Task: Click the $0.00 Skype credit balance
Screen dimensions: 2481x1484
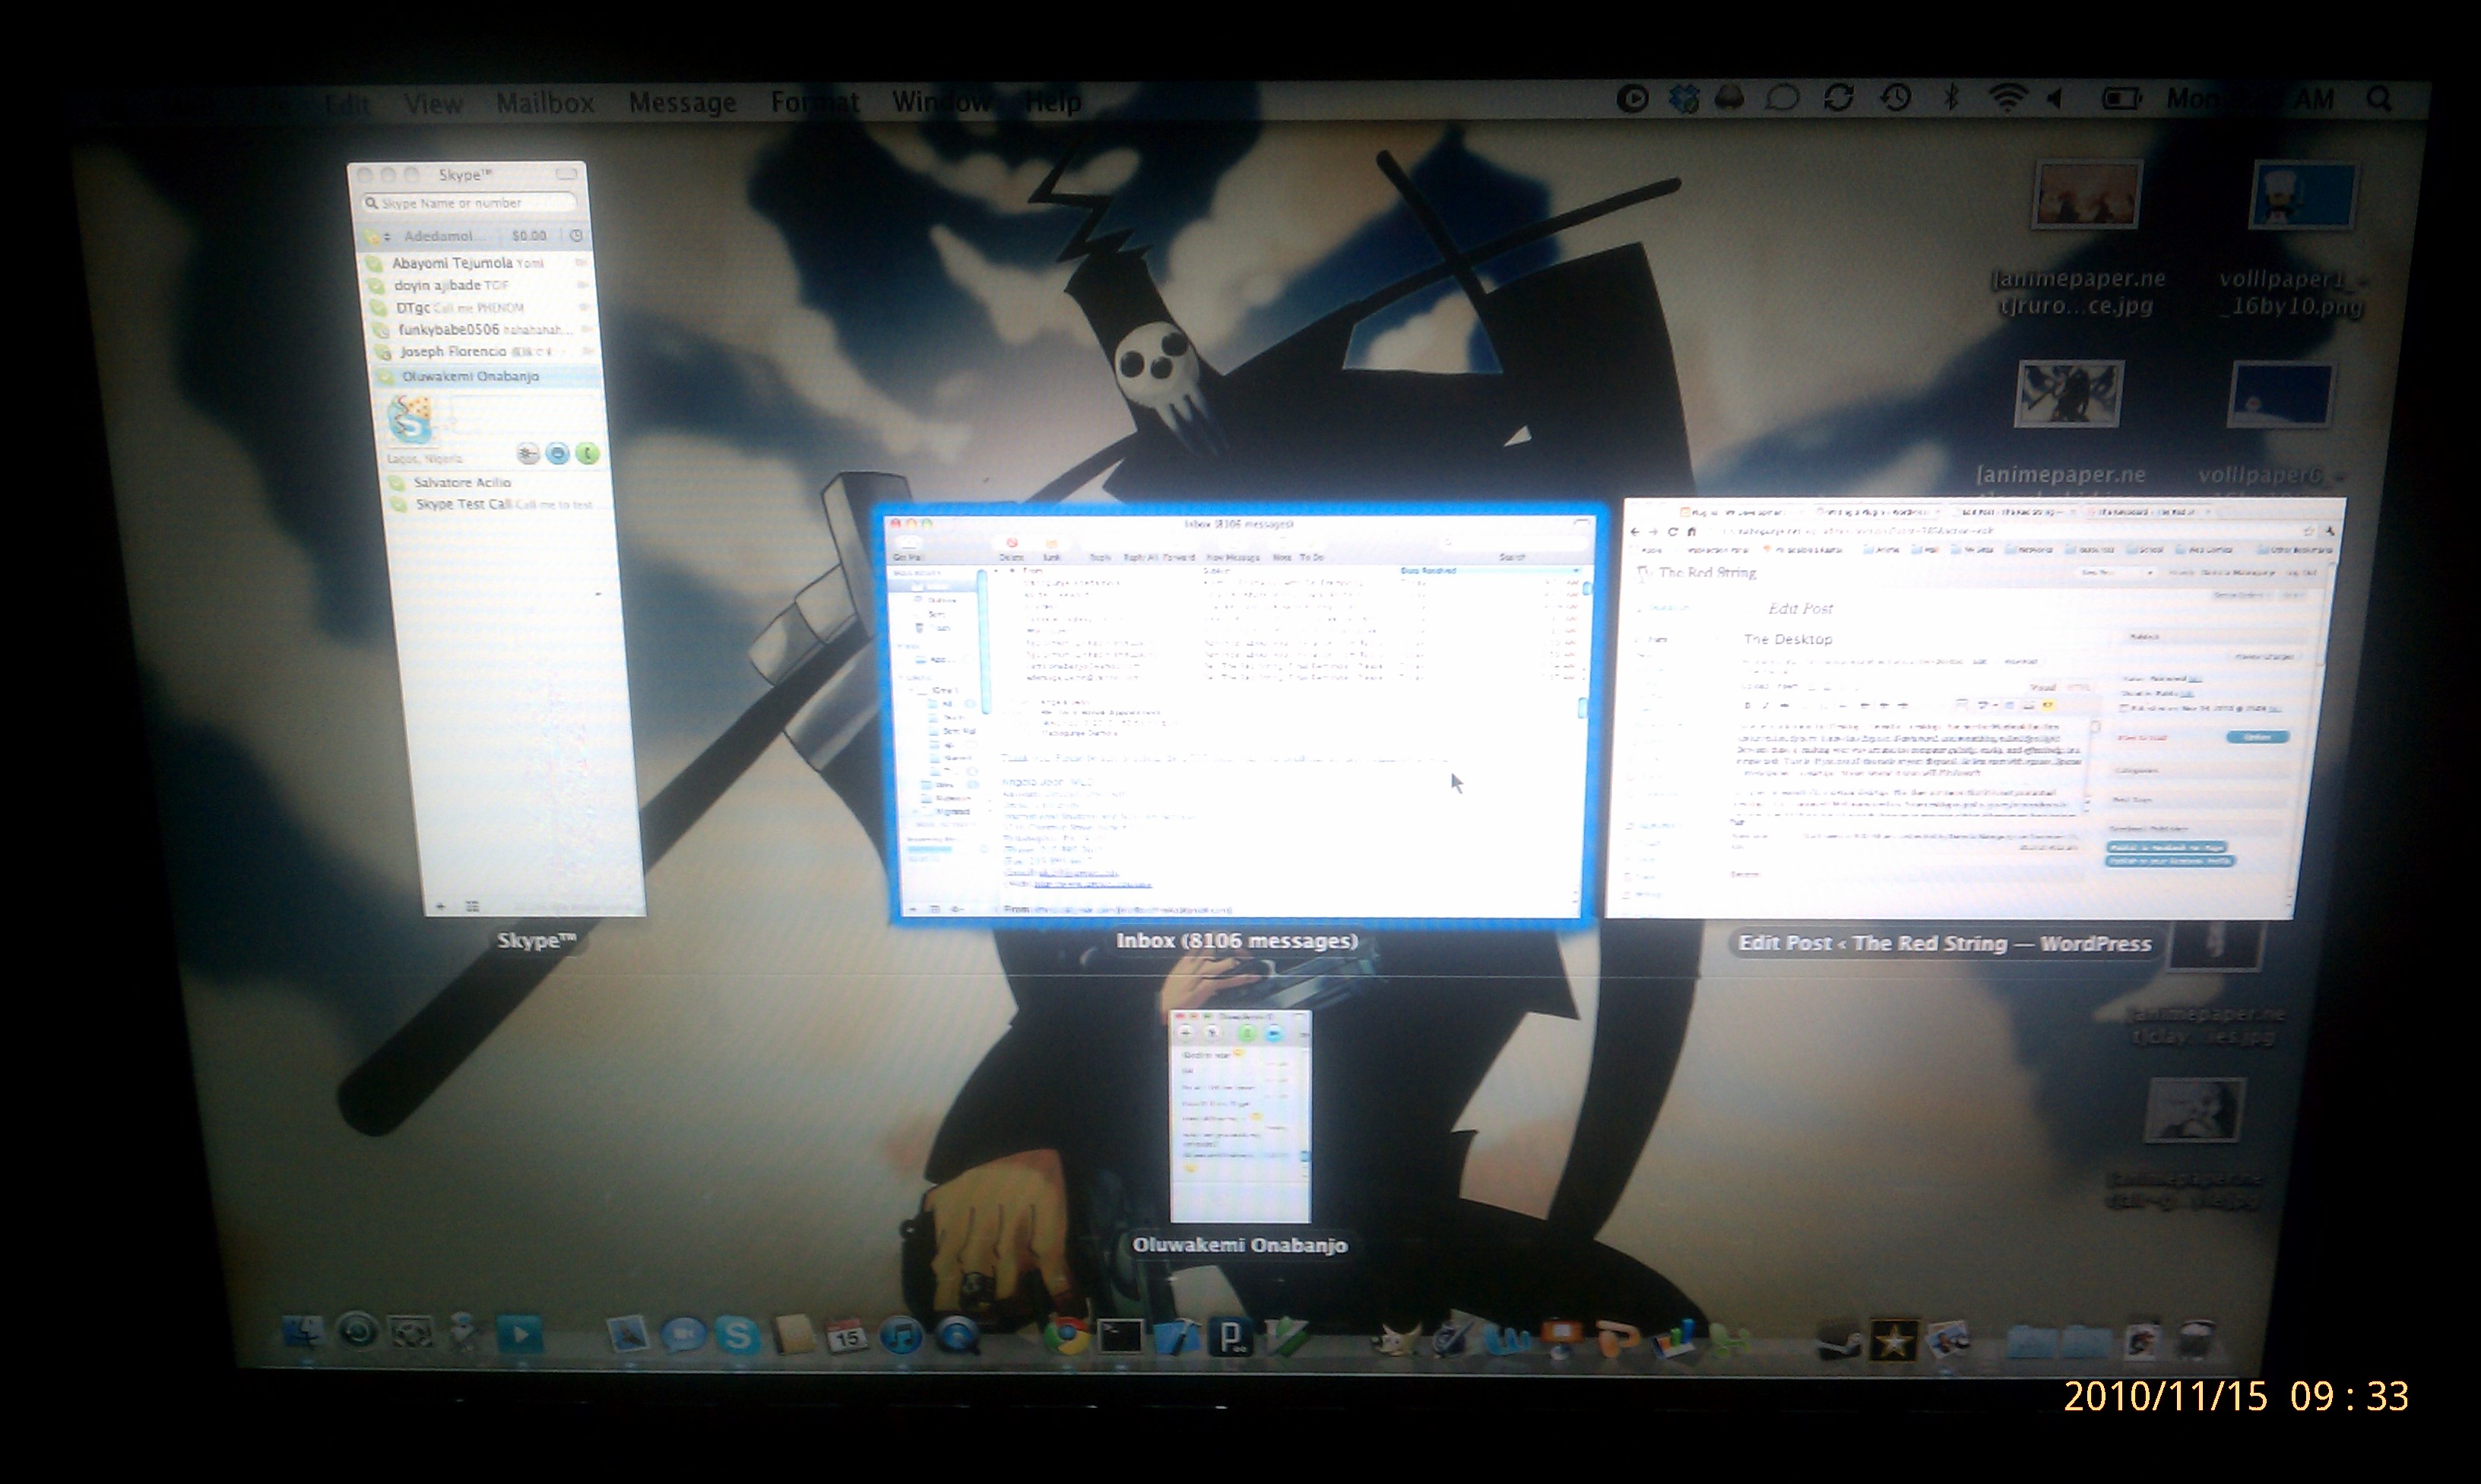Action: pyautogui.click(x=529, y=237)
